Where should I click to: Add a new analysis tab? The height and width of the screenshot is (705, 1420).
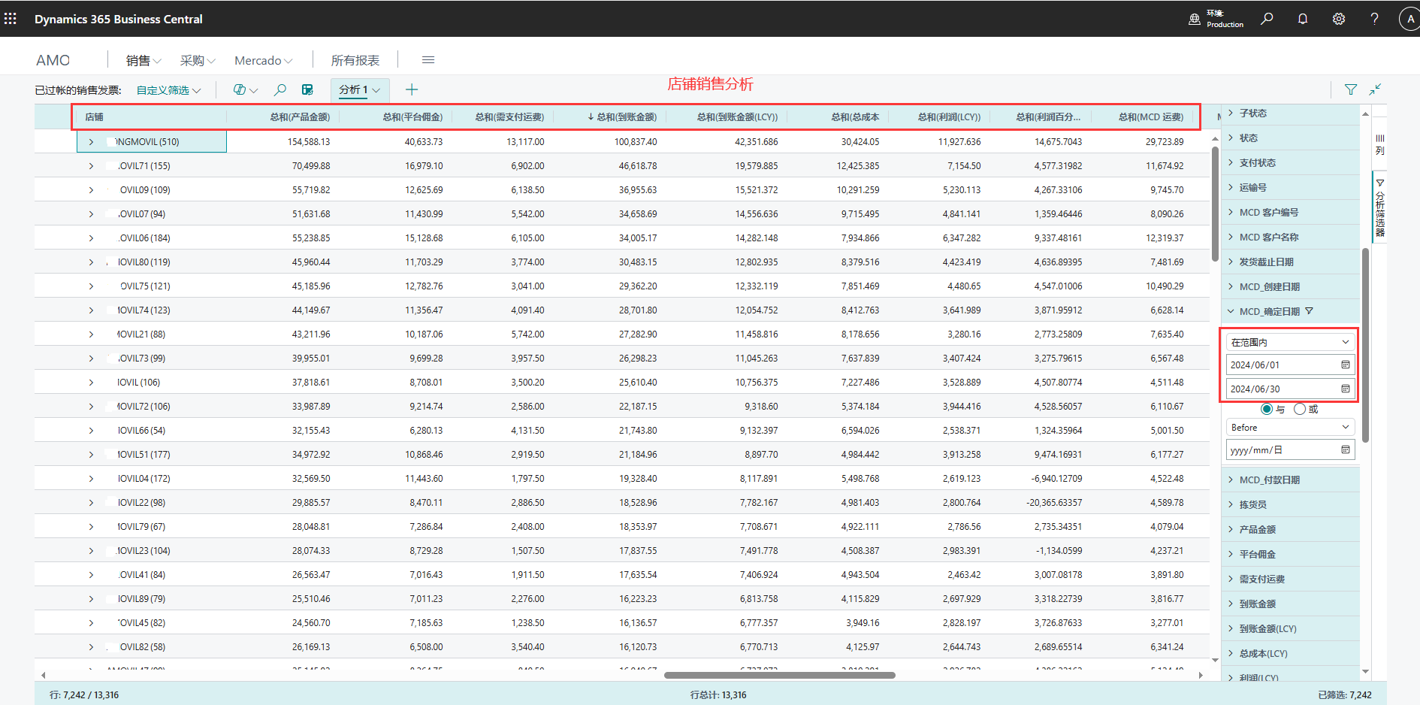point(412,90)
